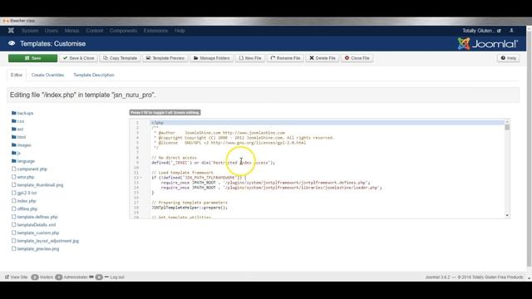
Task: Open the Menus menu
Action: 71,31
